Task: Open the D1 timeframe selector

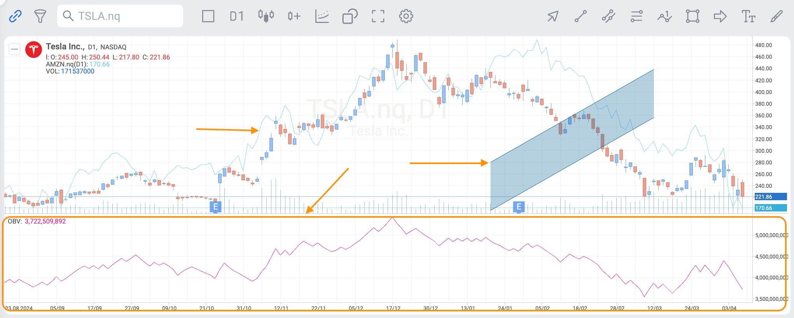Action: (x=236, y=16)
